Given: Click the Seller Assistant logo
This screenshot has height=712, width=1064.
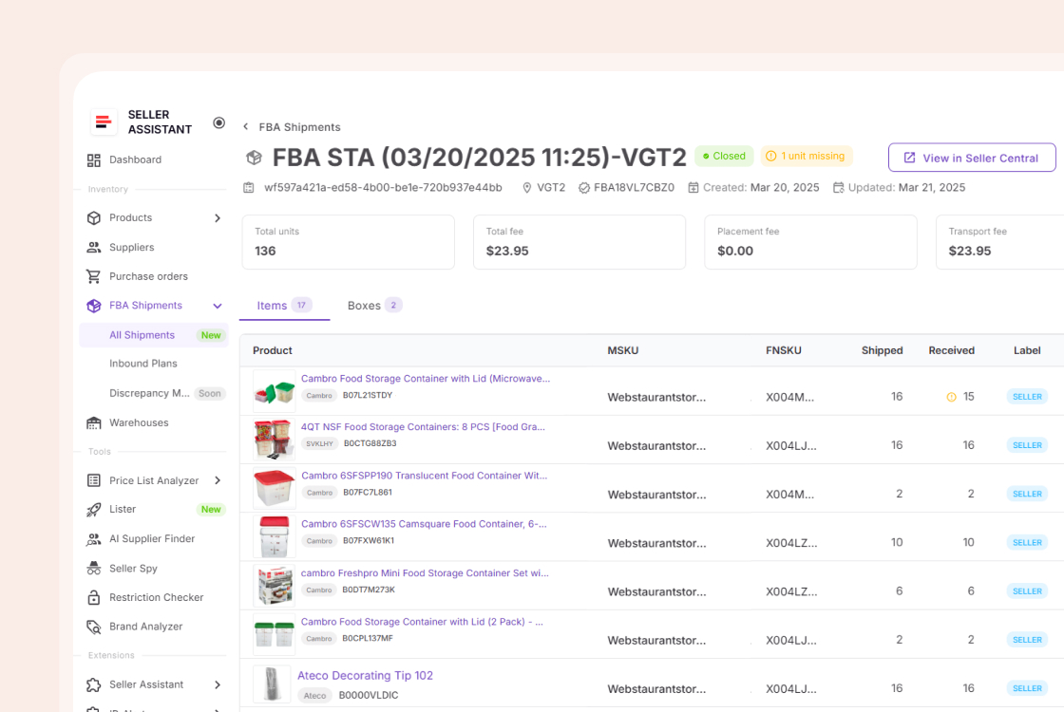Looking at the screenshot, I should coord(103,122).
